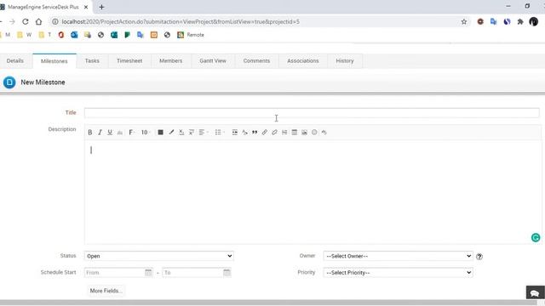
Task: Open the font size 10 dropdown
Action: tap(146, 133)
